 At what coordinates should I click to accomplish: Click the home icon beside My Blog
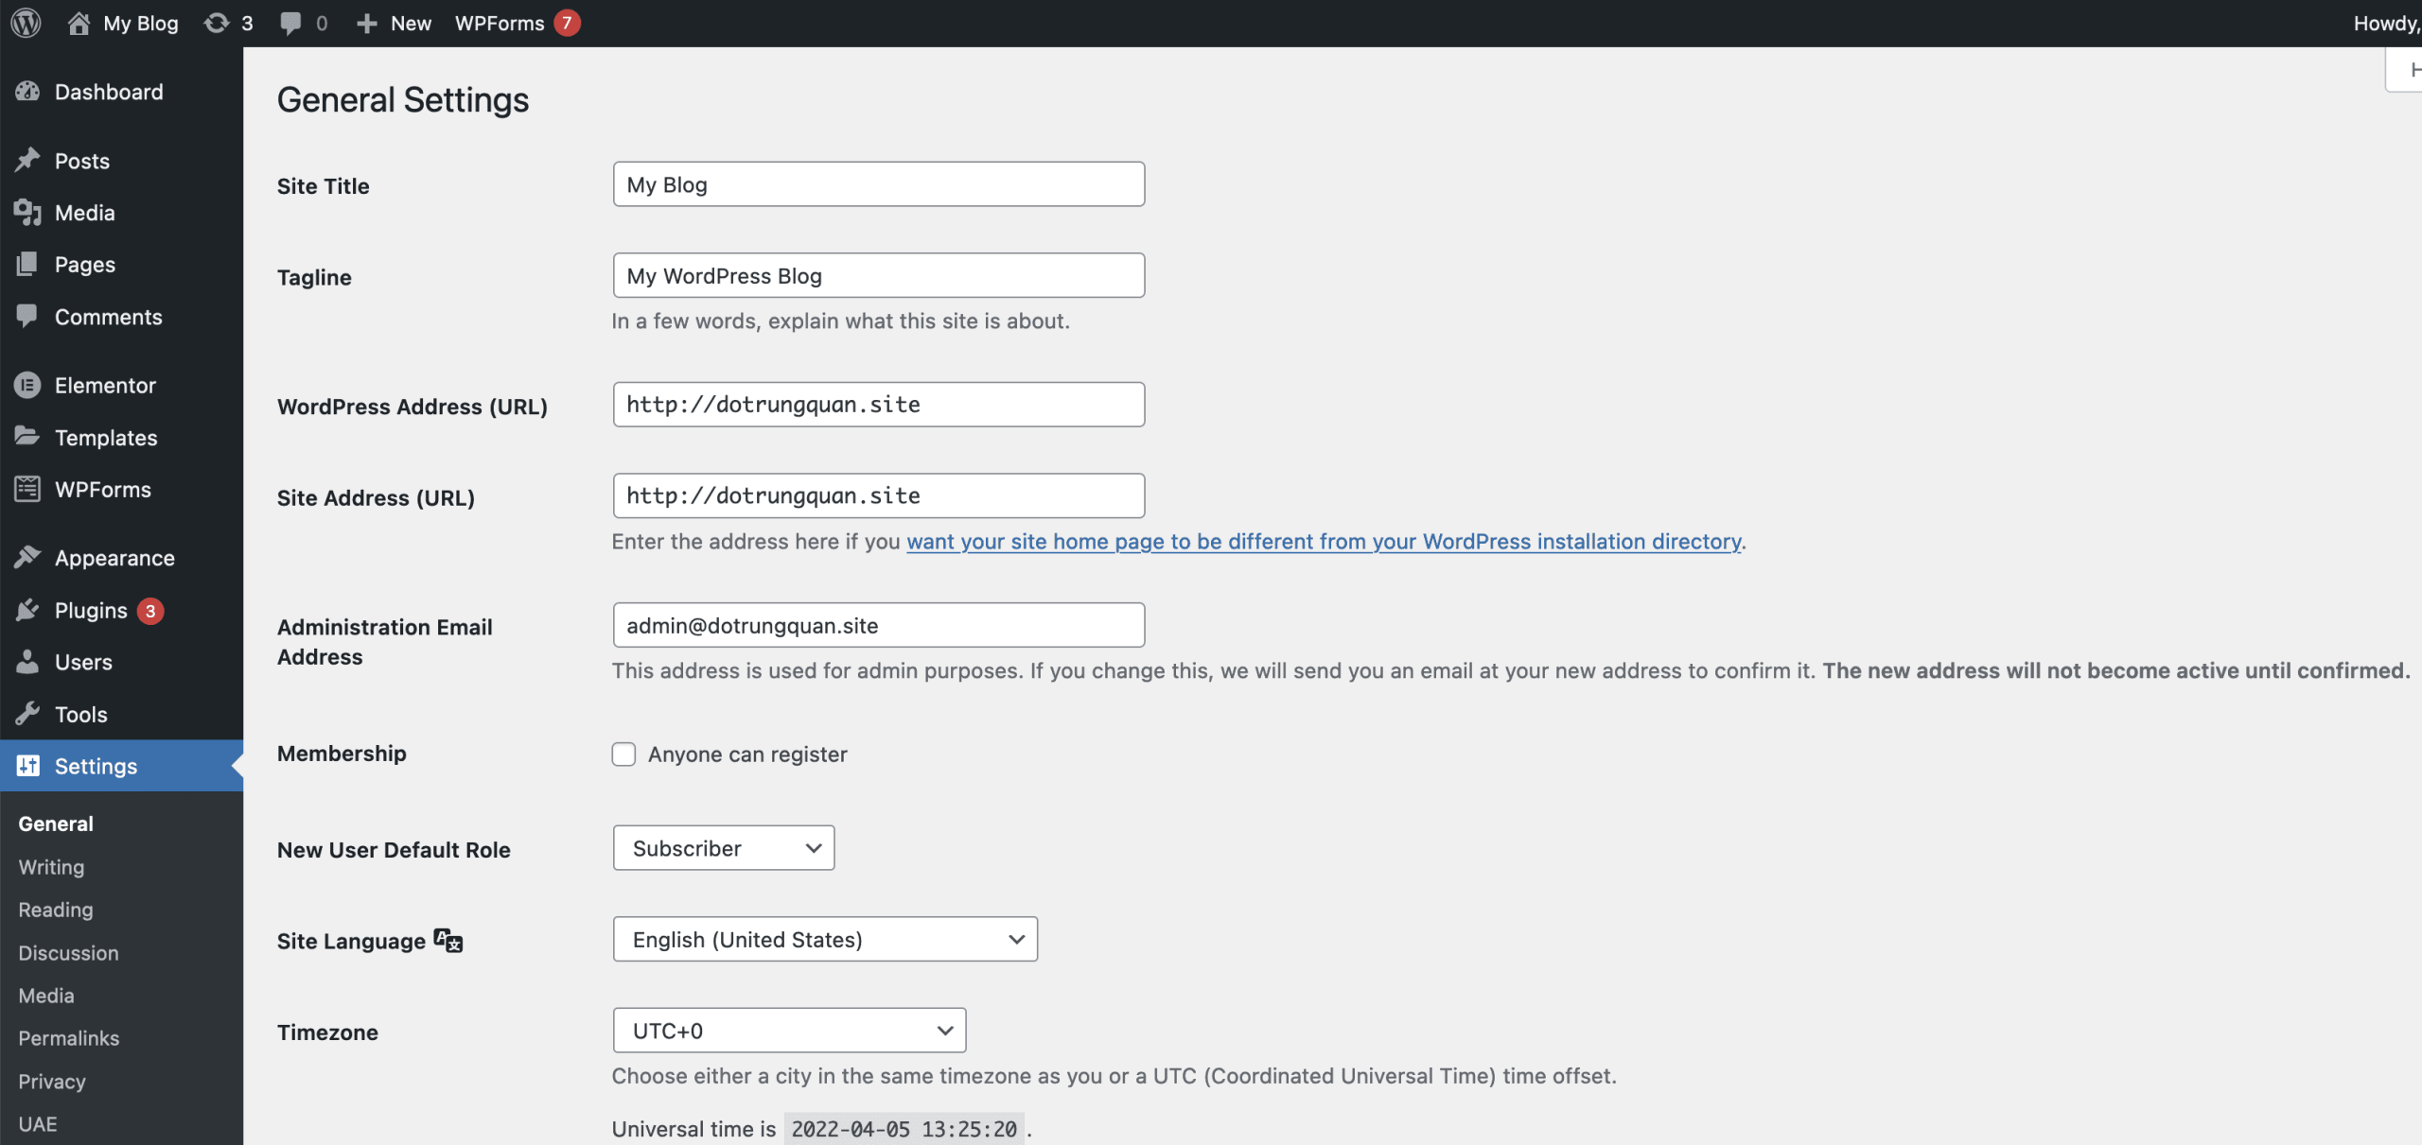(x=79, y=23)
